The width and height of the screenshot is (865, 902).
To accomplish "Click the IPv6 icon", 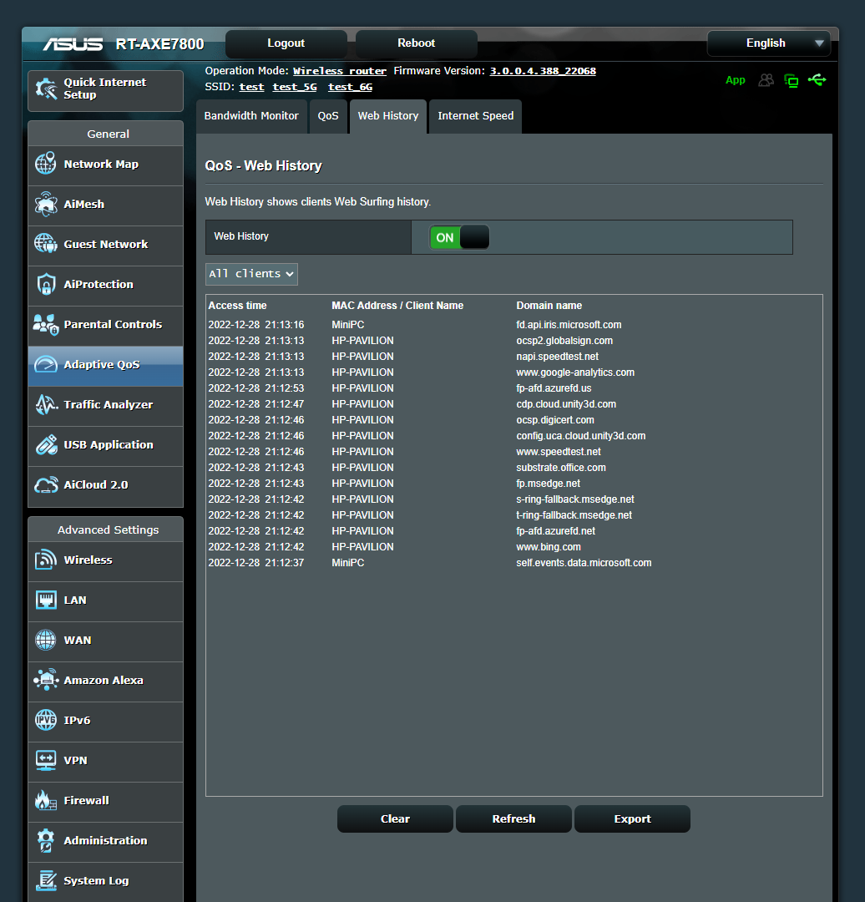I will click(x=46, y=720).
